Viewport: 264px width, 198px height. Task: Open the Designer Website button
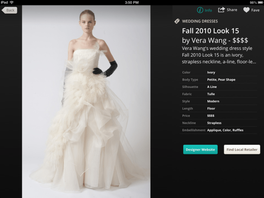point(200,149)
